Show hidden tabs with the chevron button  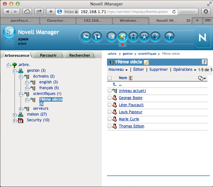click(x=188, y=21)
